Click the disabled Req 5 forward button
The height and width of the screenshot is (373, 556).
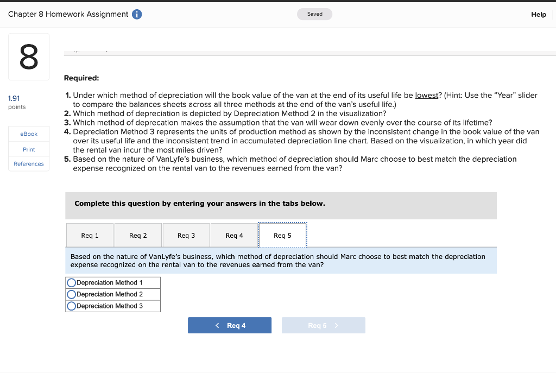click(323, 325)
